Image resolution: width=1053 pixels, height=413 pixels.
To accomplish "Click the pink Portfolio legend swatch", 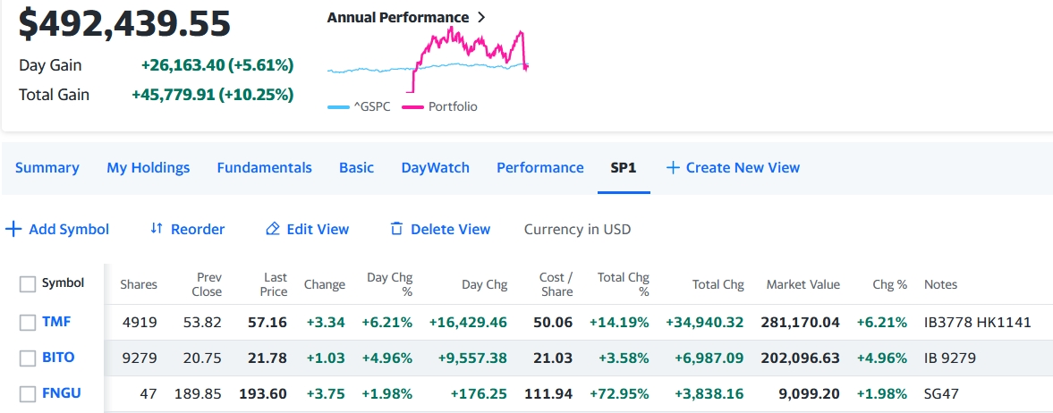I will [x=412, y=107].
